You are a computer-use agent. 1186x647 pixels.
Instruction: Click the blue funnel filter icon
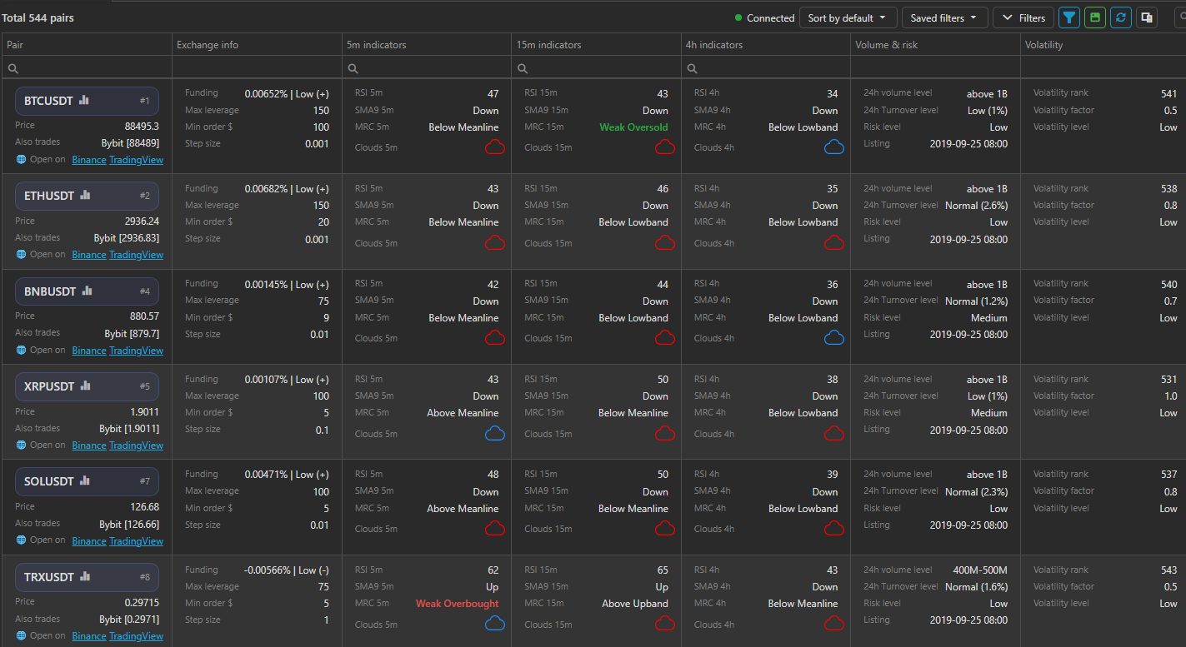pyautogui.click(x=1068, y=17)
